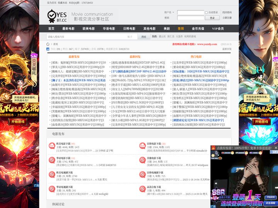Toggle the 自动登录 checkbox
Screen dimensions: 278x208
click(206, 13)
